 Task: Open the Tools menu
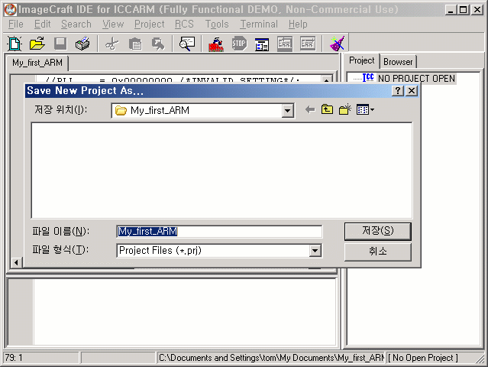[217, 24]
